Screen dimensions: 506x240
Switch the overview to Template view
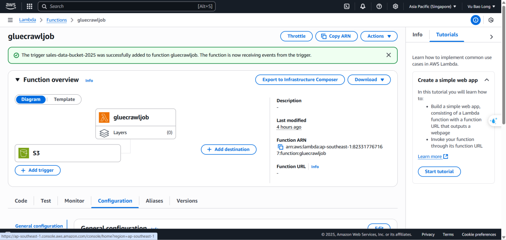pyautogui.click(x=64, y=99)
